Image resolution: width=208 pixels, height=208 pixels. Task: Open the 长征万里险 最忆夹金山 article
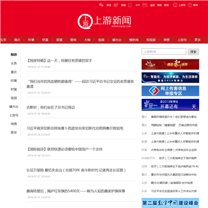pos(76,170)
